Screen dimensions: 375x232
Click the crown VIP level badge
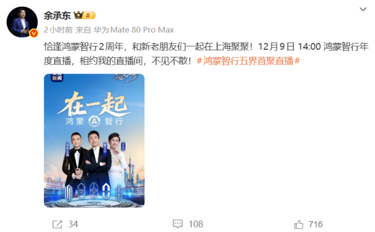(x=85, y=15)
